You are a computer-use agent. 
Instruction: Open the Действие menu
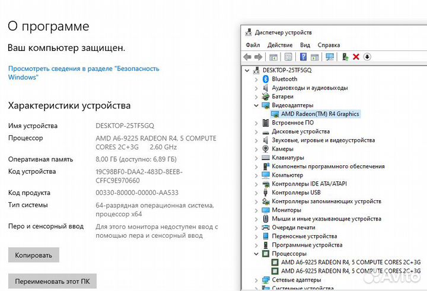coord(280,45)
